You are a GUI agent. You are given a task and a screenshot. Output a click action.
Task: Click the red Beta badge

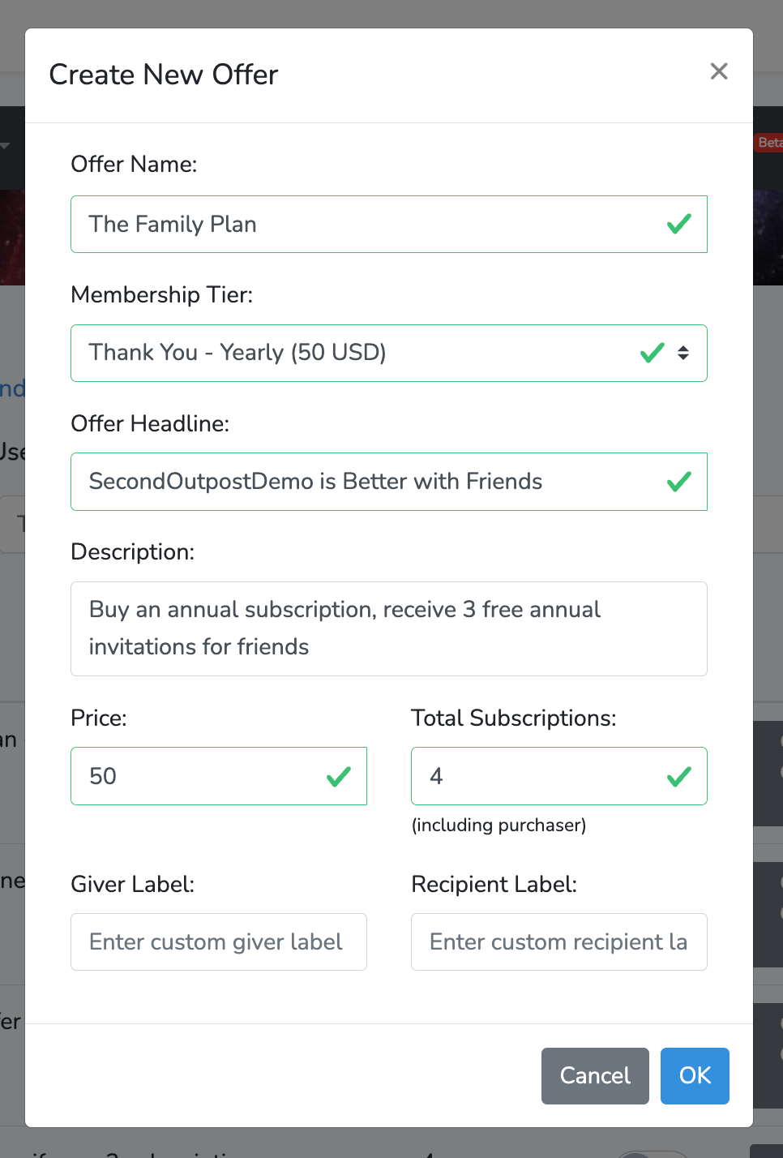coord(768,143)
